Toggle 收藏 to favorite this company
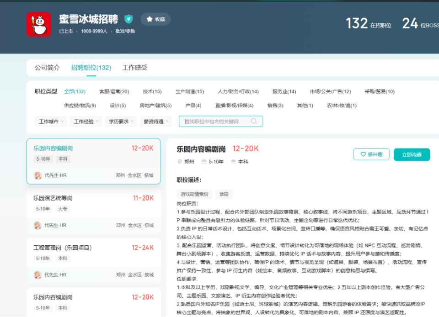The width and height of the screenshot is (439, 317). coord(155,19)
